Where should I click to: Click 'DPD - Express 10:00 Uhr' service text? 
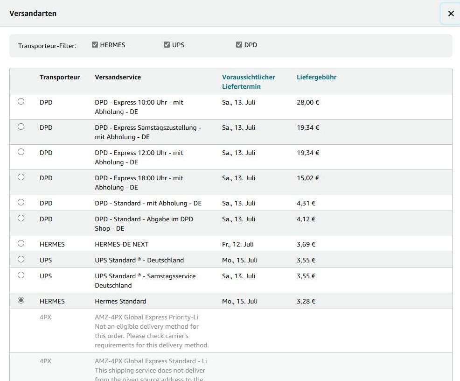coord(139,107)
